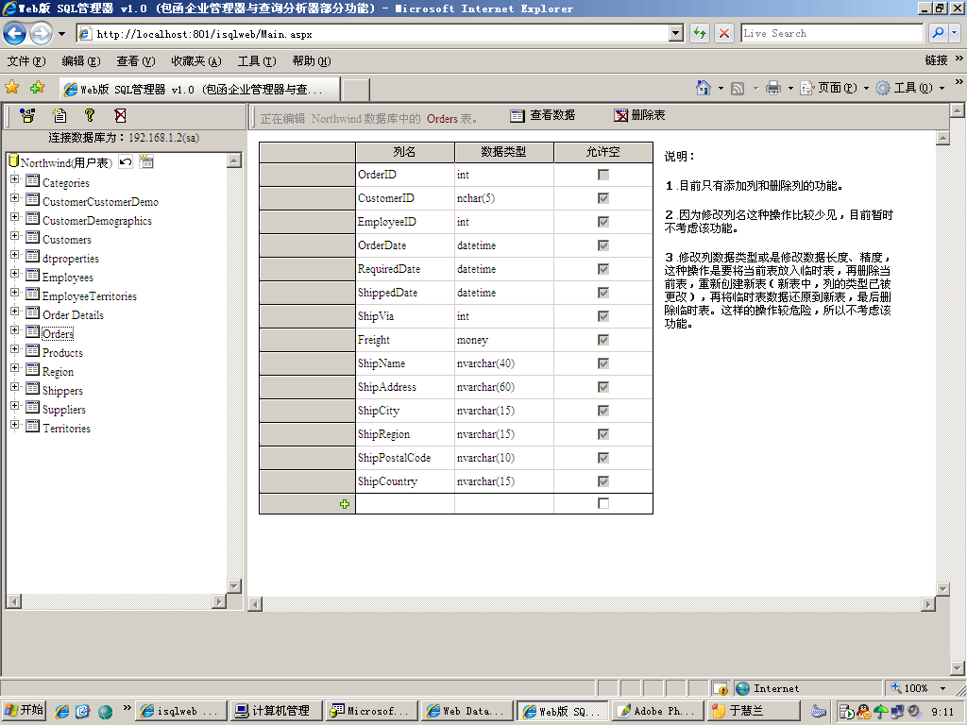
Task: Click the red disconnect icon in the left toolbar
Action: [120, 115]
